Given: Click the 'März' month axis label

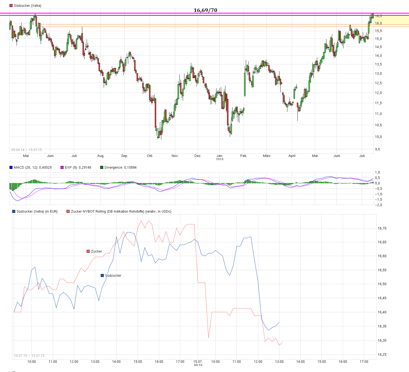Looking at the screenshot, I should point(267,156).
